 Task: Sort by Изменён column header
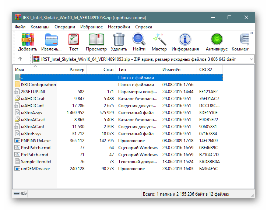(x=179, y=70)
